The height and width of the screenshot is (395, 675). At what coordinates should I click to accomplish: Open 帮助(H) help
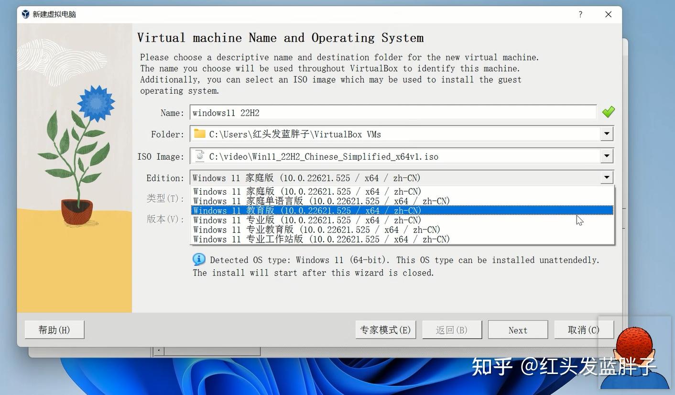[54, 329]
